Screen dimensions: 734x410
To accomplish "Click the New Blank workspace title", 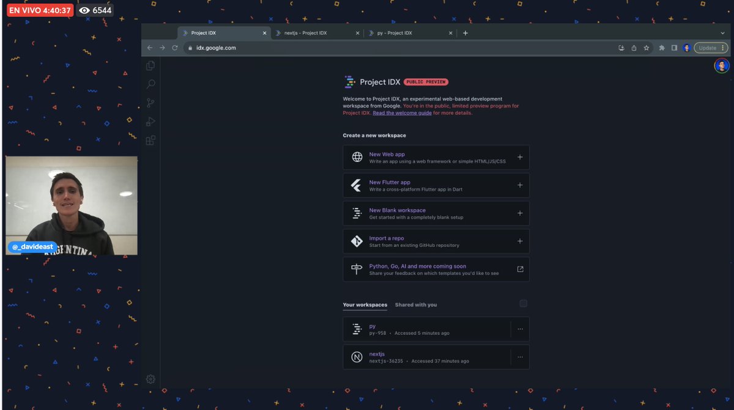I will coord(398,210).
